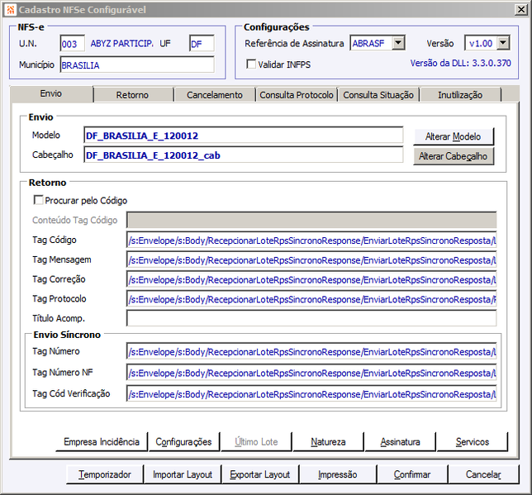Open the Referência de Assinatura dropdown

pyautogui.click(x=398, y=43)
